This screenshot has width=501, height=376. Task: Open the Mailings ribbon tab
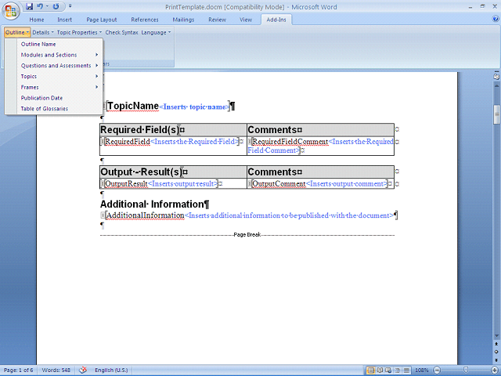coord(183,20)
